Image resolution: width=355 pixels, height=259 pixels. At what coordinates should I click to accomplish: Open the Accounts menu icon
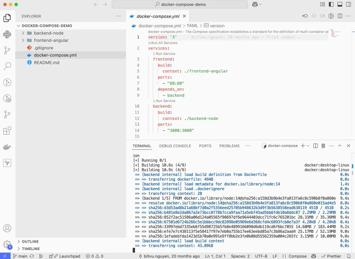coord(7,228)
